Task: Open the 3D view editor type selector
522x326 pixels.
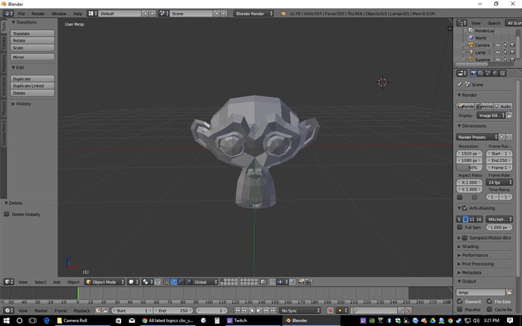Action: pos(8,281)
